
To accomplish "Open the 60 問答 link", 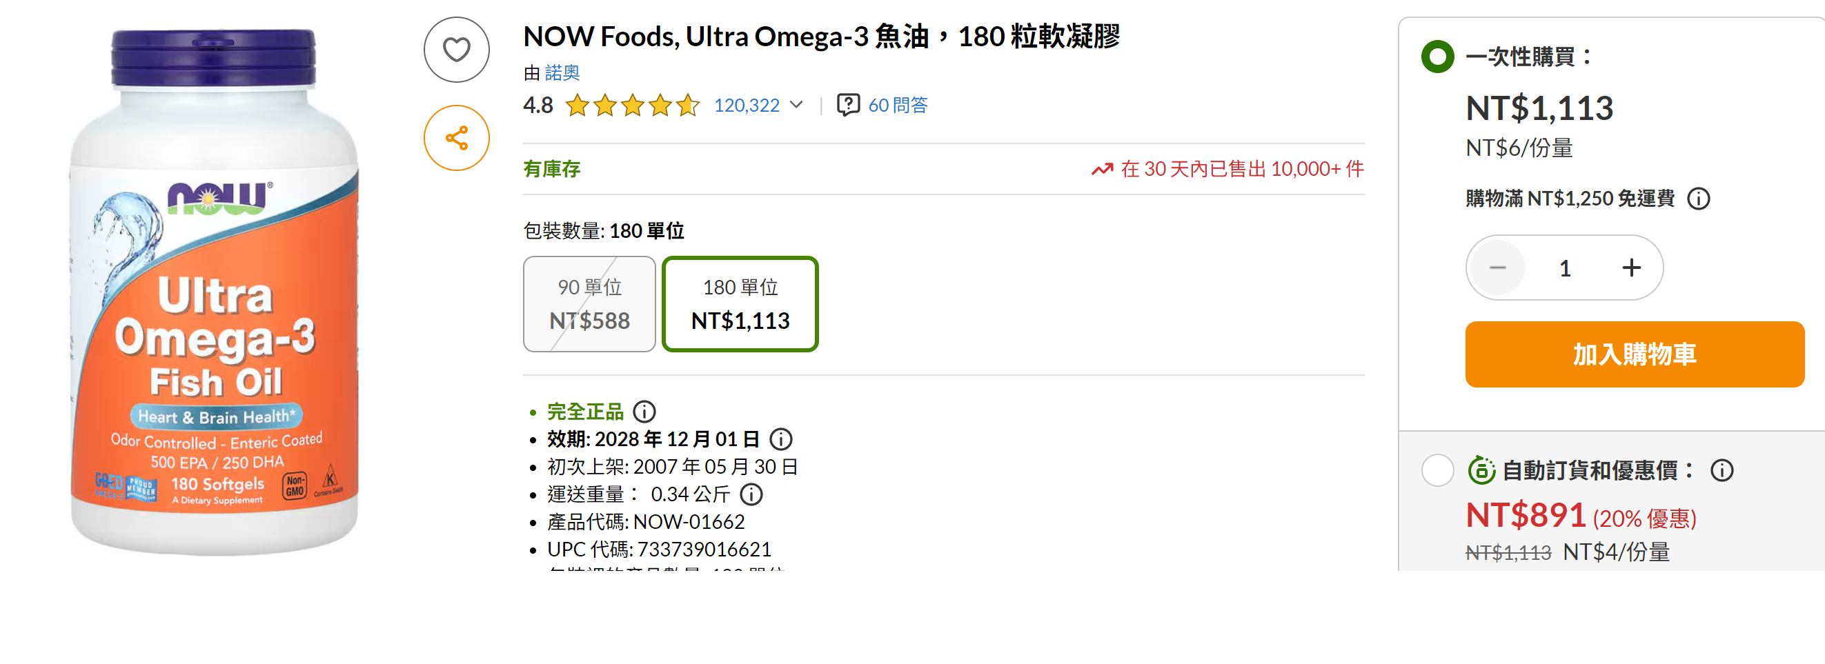I will 897,105.
